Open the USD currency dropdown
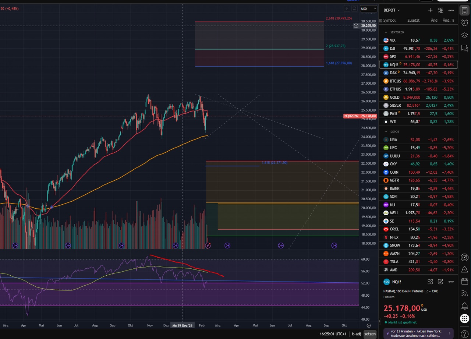 [x=368, y=8]
